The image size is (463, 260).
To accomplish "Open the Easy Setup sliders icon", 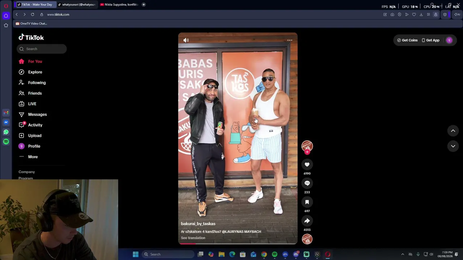I will [428, 14].
